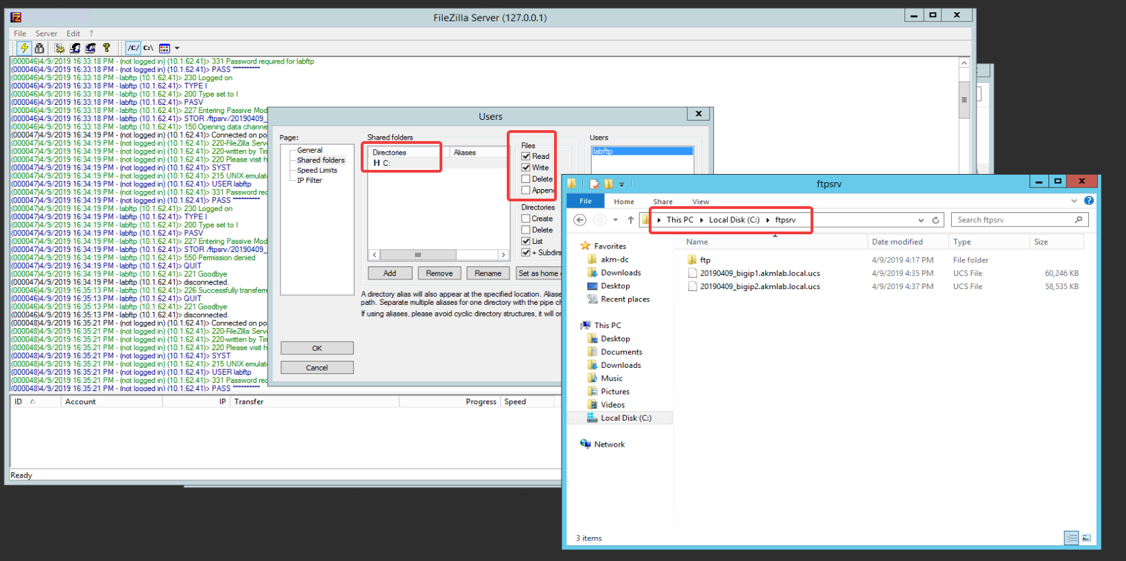1126x561 pixels.
Task: Uncheck the Files Read checkbox
Action: (526, 156)
